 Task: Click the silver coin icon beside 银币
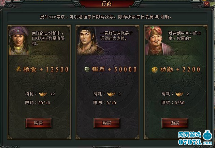87,69
